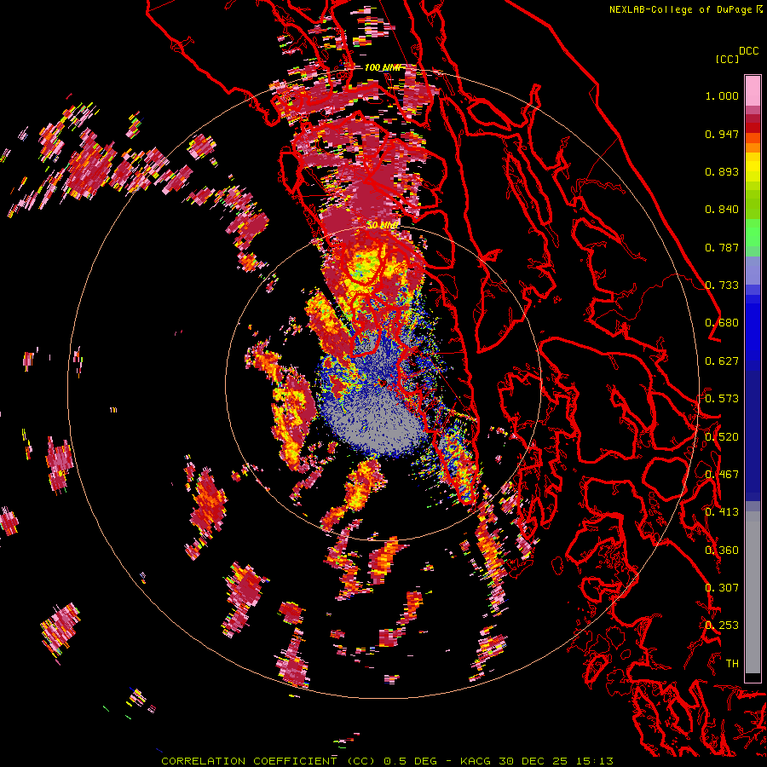
Task: Select the 0.893 scale value
Action: pos(722,171)
